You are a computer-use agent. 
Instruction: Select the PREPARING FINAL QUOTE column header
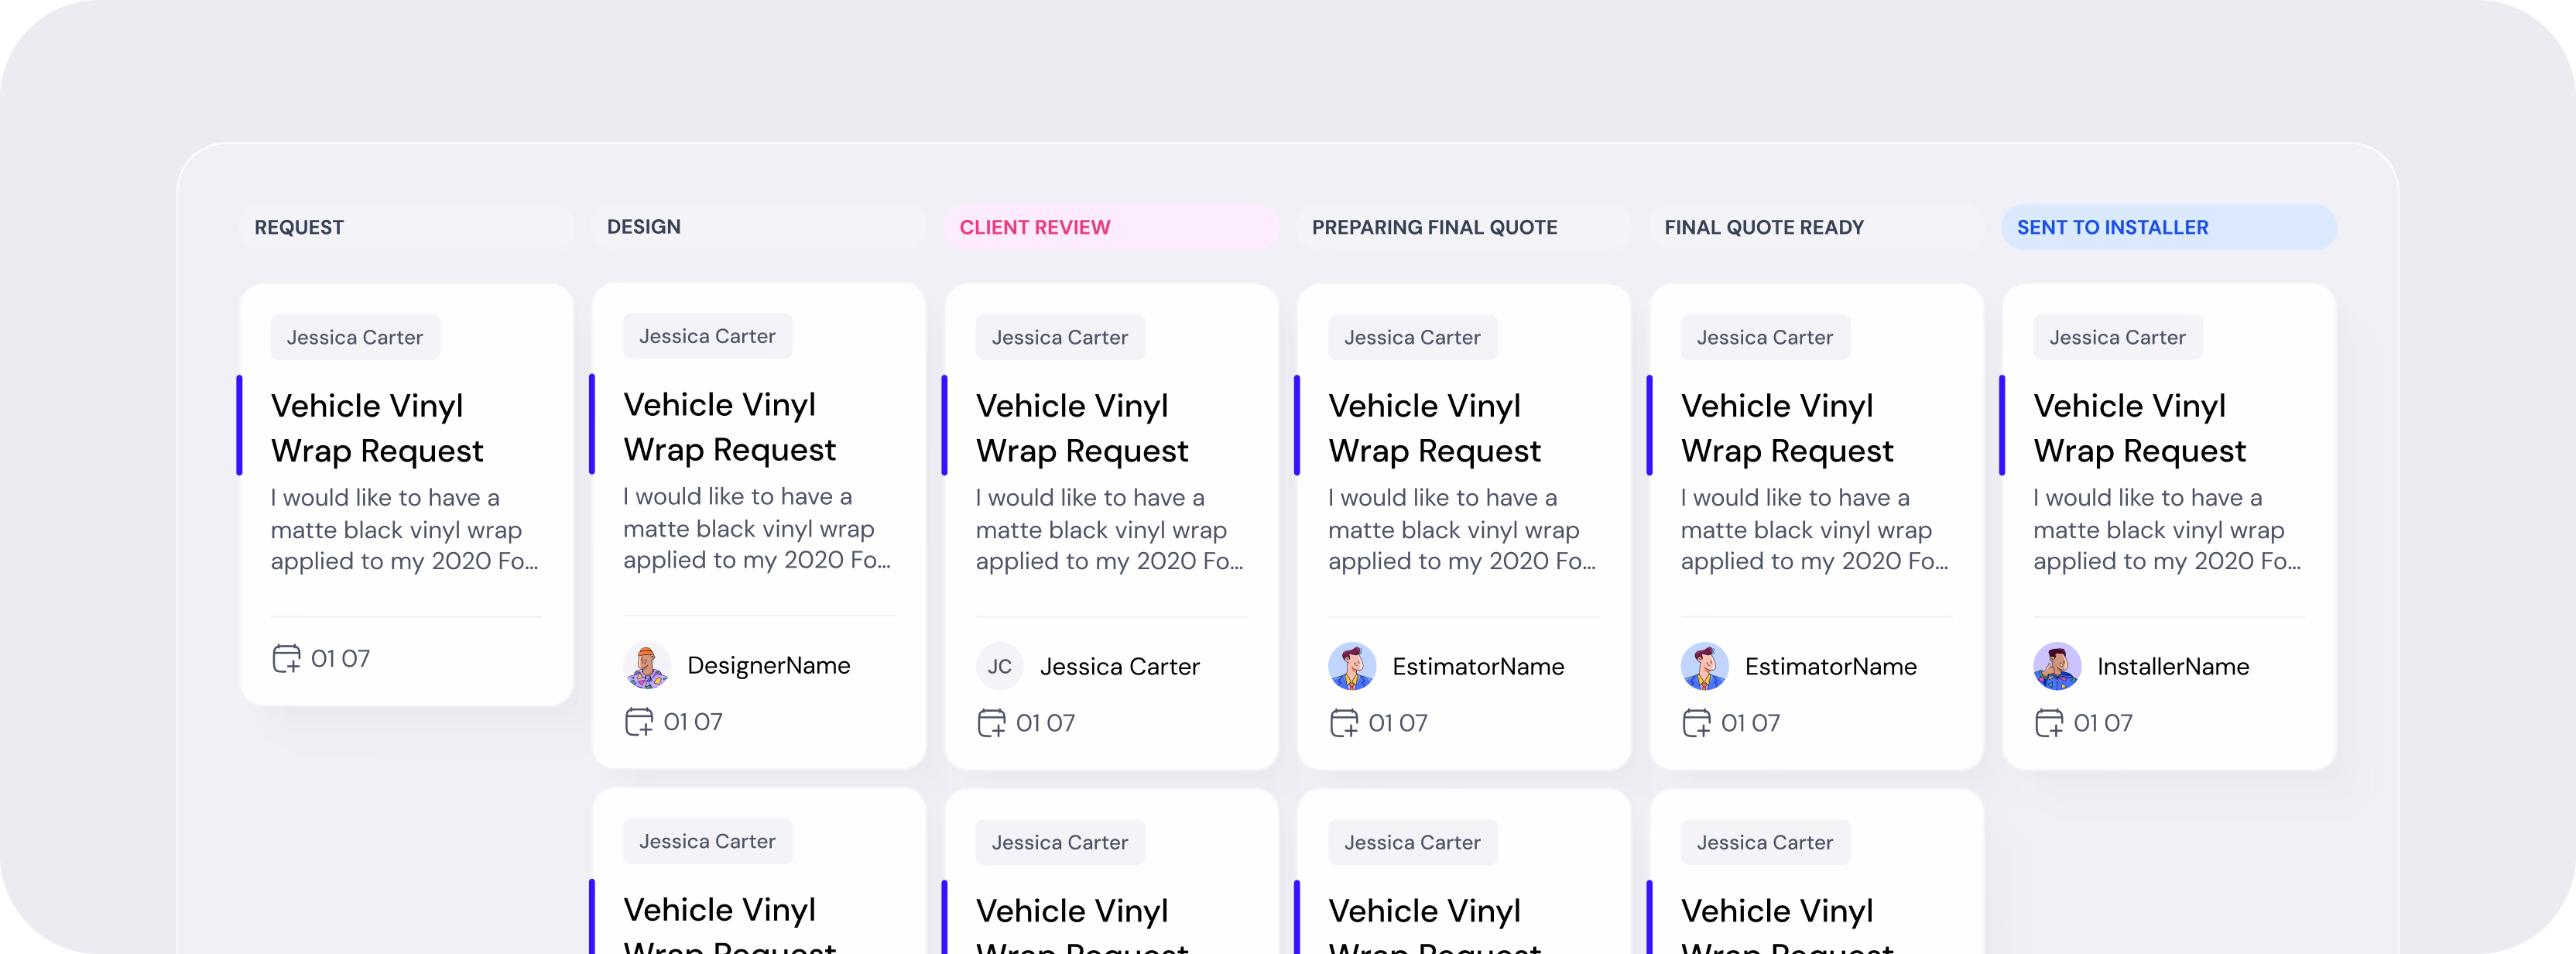1434,227
